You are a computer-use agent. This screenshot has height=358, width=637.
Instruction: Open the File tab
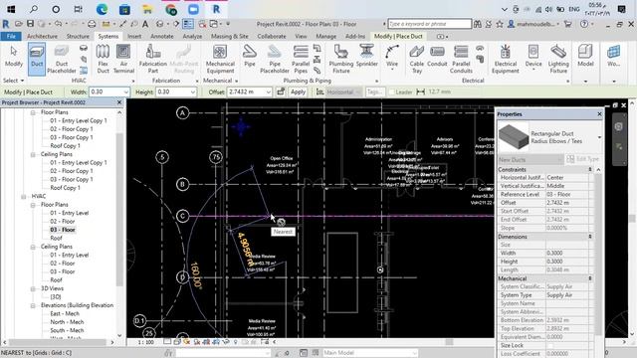tap(11, 36)
